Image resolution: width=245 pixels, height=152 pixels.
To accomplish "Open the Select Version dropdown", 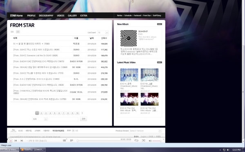I will click(145, 131).
